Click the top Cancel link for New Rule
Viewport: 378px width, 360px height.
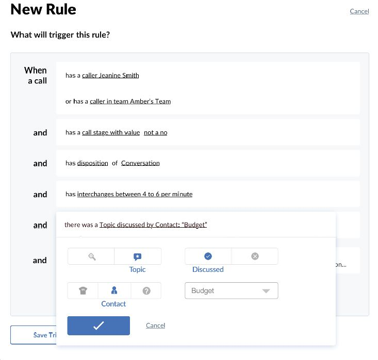click(x=359, y=11)
